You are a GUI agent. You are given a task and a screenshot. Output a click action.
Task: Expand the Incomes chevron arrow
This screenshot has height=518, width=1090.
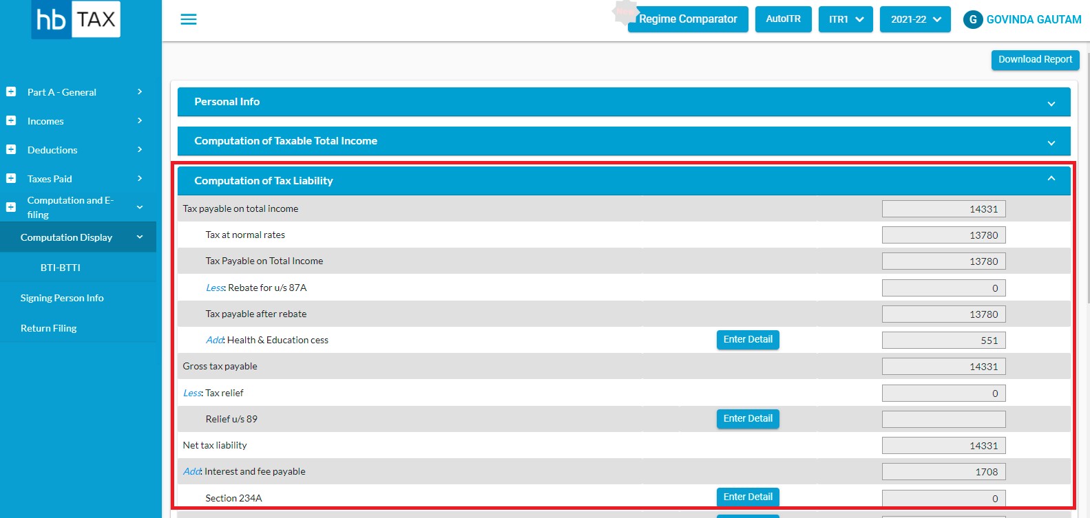pos(140,120)
